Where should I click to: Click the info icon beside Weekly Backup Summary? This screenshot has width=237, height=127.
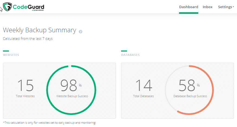click(x=80, y=31)
